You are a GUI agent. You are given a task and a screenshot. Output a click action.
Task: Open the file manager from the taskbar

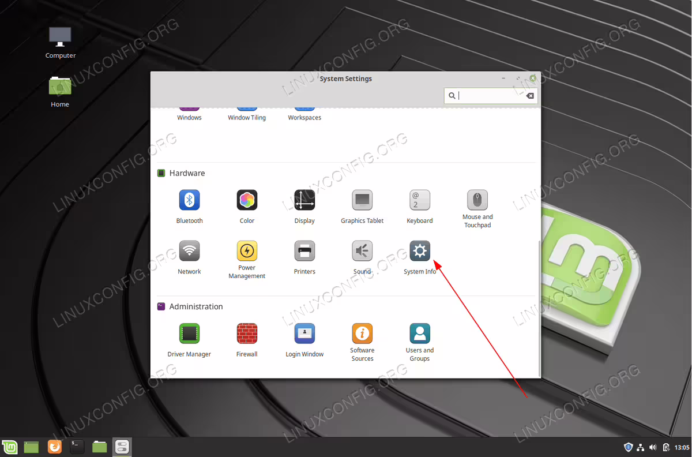tap(100, 447)
